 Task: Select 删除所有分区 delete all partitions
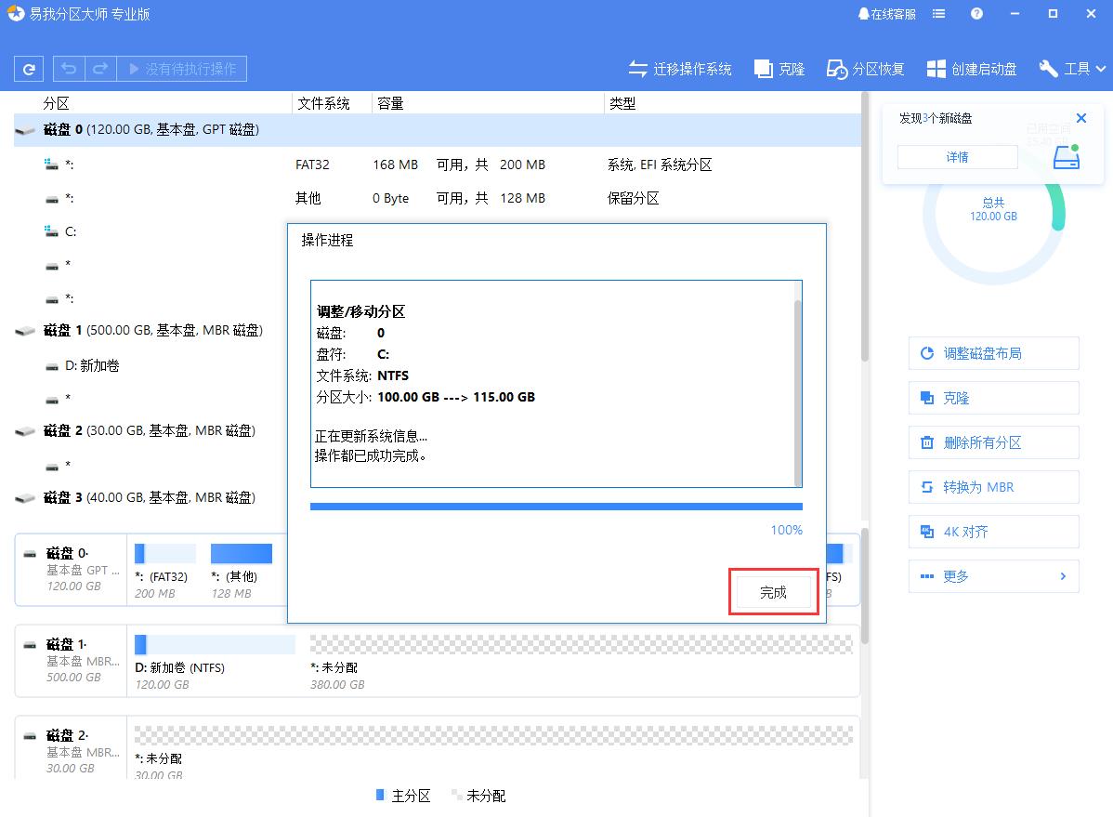pos(993,442)
